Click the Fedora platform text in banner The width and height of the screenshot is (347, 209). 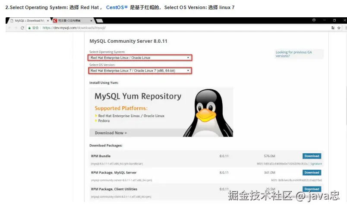(104, 121)
